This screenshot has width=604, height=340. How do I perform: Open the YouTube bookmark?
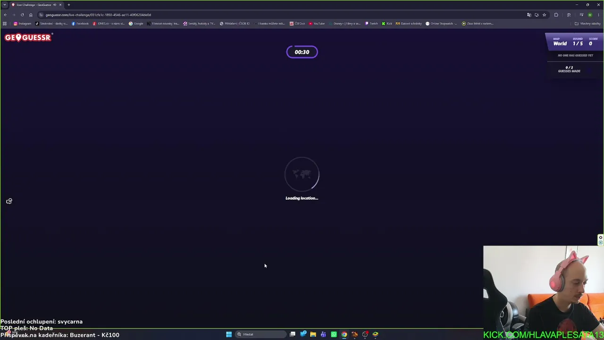coord(317,24)
